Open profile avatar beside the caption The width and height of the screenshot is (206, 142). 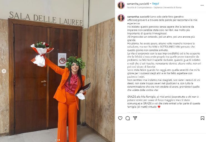pyautogui.click(x=121, y=18)
